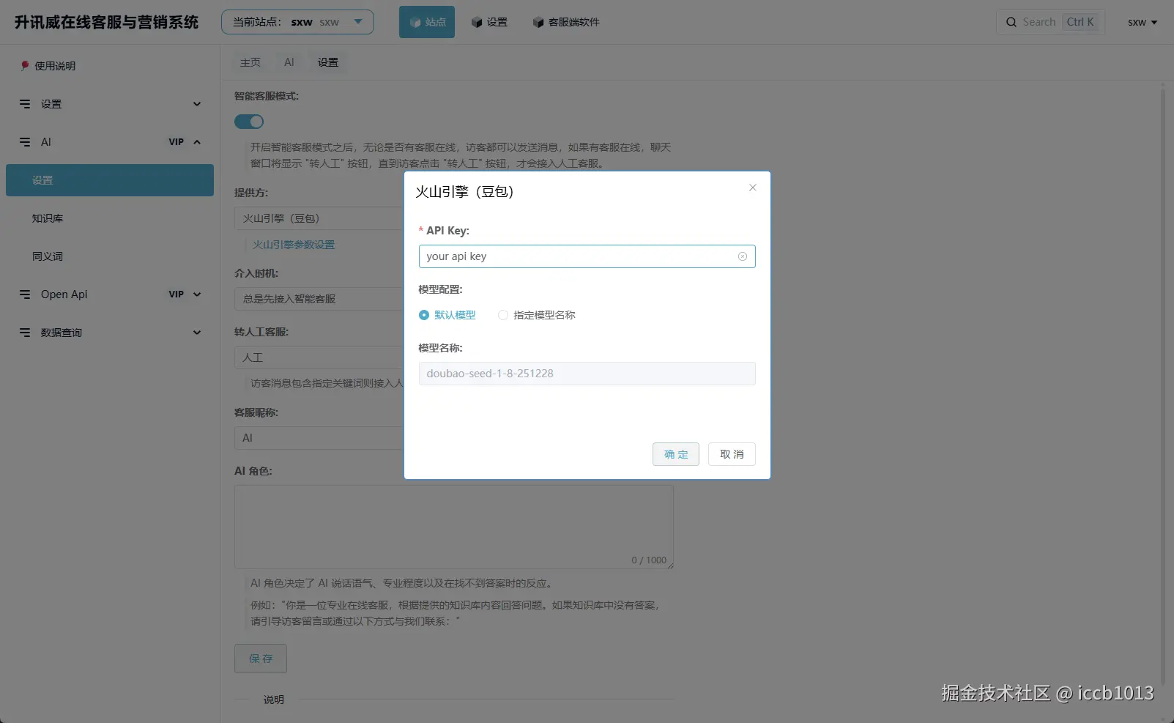Screen dimensions: 1174x723
Task: Clear the API Key field with the clear icon
Action: click(x=743, y=256)
